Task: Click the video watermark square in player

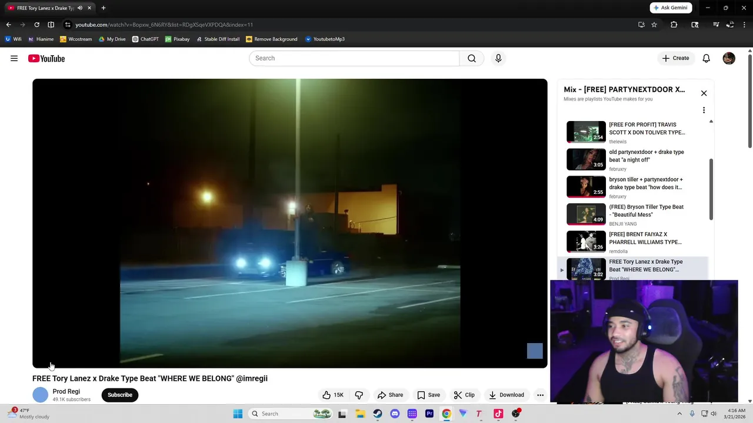Action: [535, 351]
